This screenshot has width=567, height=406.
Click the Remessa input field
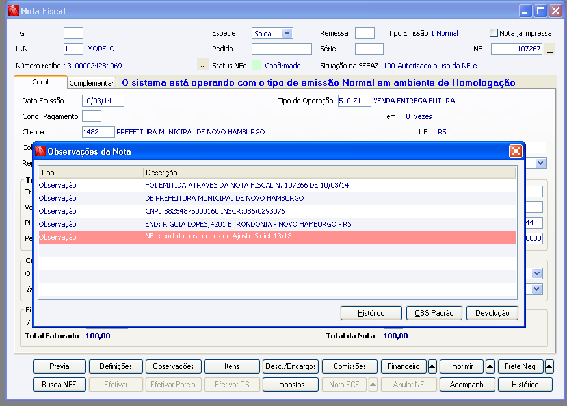pos(365,33)
